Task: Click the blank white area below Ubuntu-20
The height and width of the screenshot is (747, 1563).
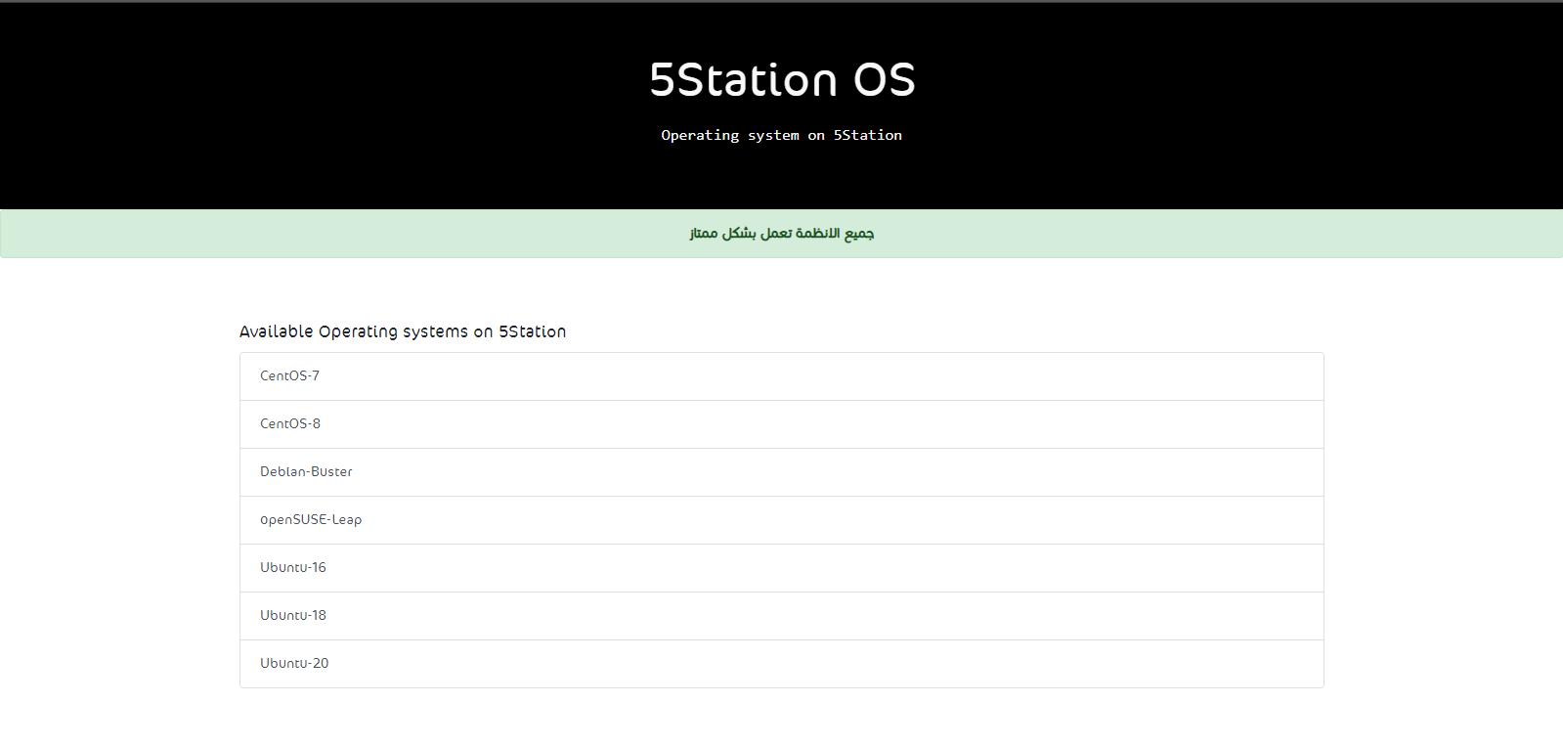Action: click(x=781, y=719)
